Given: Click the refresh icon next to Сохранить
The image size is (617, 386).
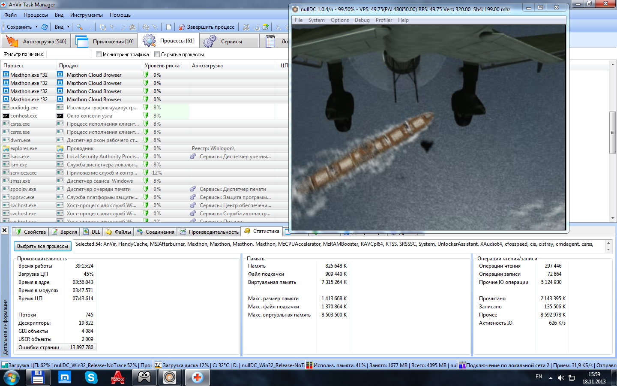Looking at the screenshot, I should coord(45,27).
